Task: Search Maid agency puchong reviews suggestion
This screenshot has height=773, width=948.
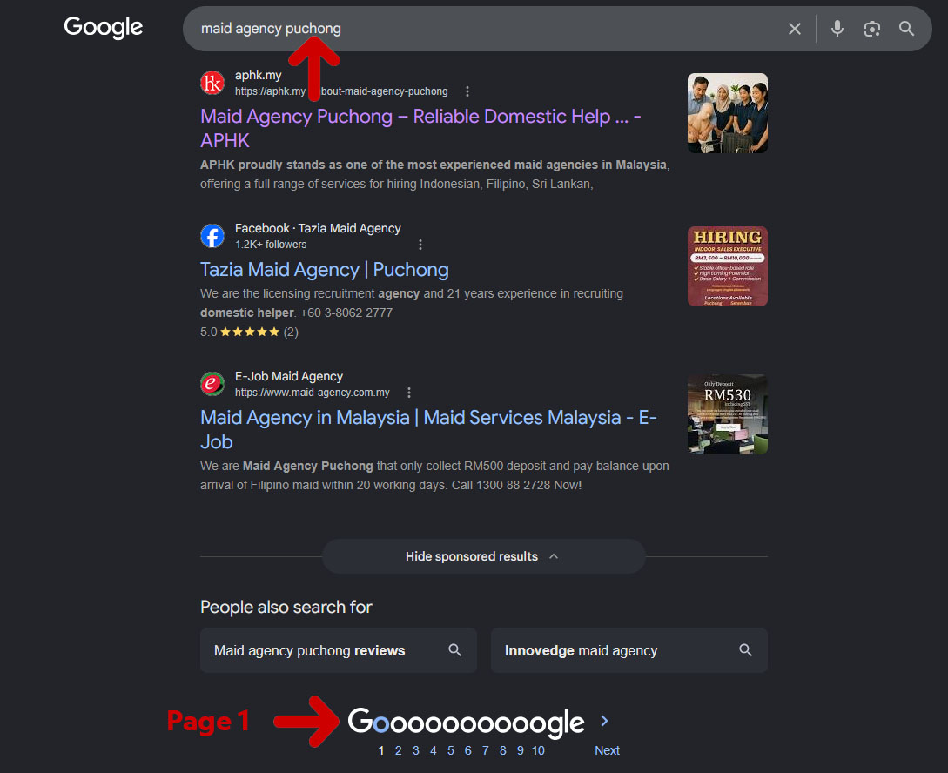Action: point(339,650)
